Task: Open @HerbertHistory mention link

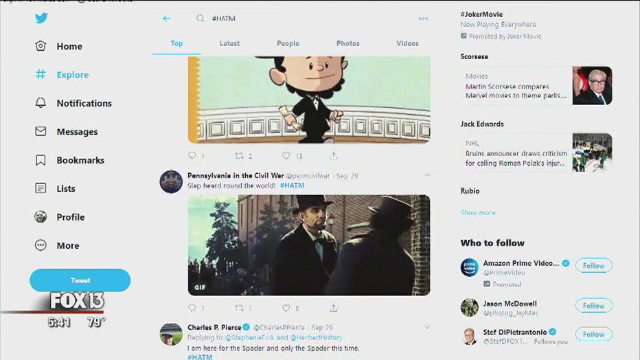Action: (x=317, y=337)
